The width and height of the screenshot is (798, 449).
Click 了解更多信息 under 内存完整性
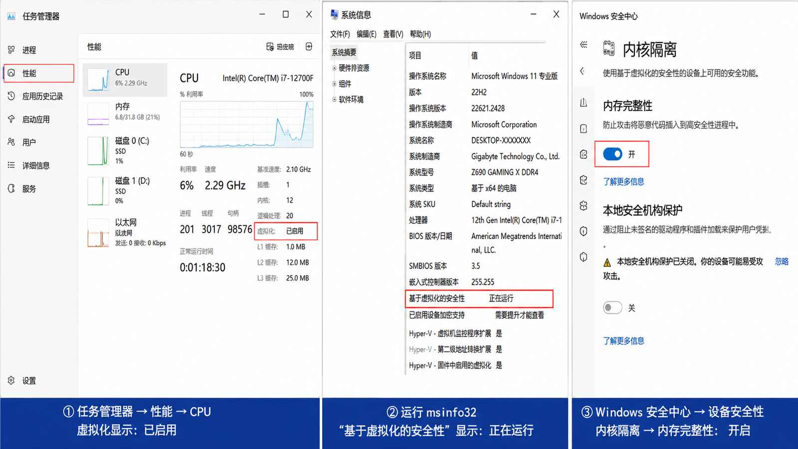(623, 182)
